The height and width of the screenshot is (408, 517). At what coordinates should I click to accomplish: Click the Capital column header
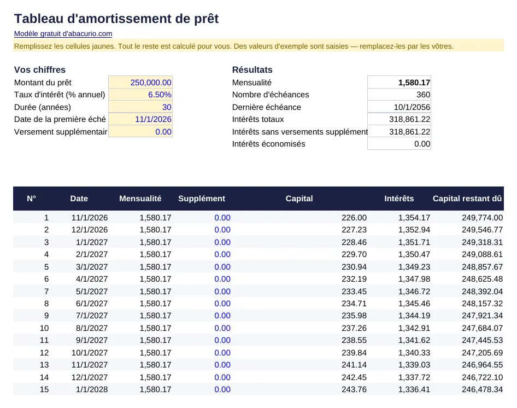pos(299,199)
